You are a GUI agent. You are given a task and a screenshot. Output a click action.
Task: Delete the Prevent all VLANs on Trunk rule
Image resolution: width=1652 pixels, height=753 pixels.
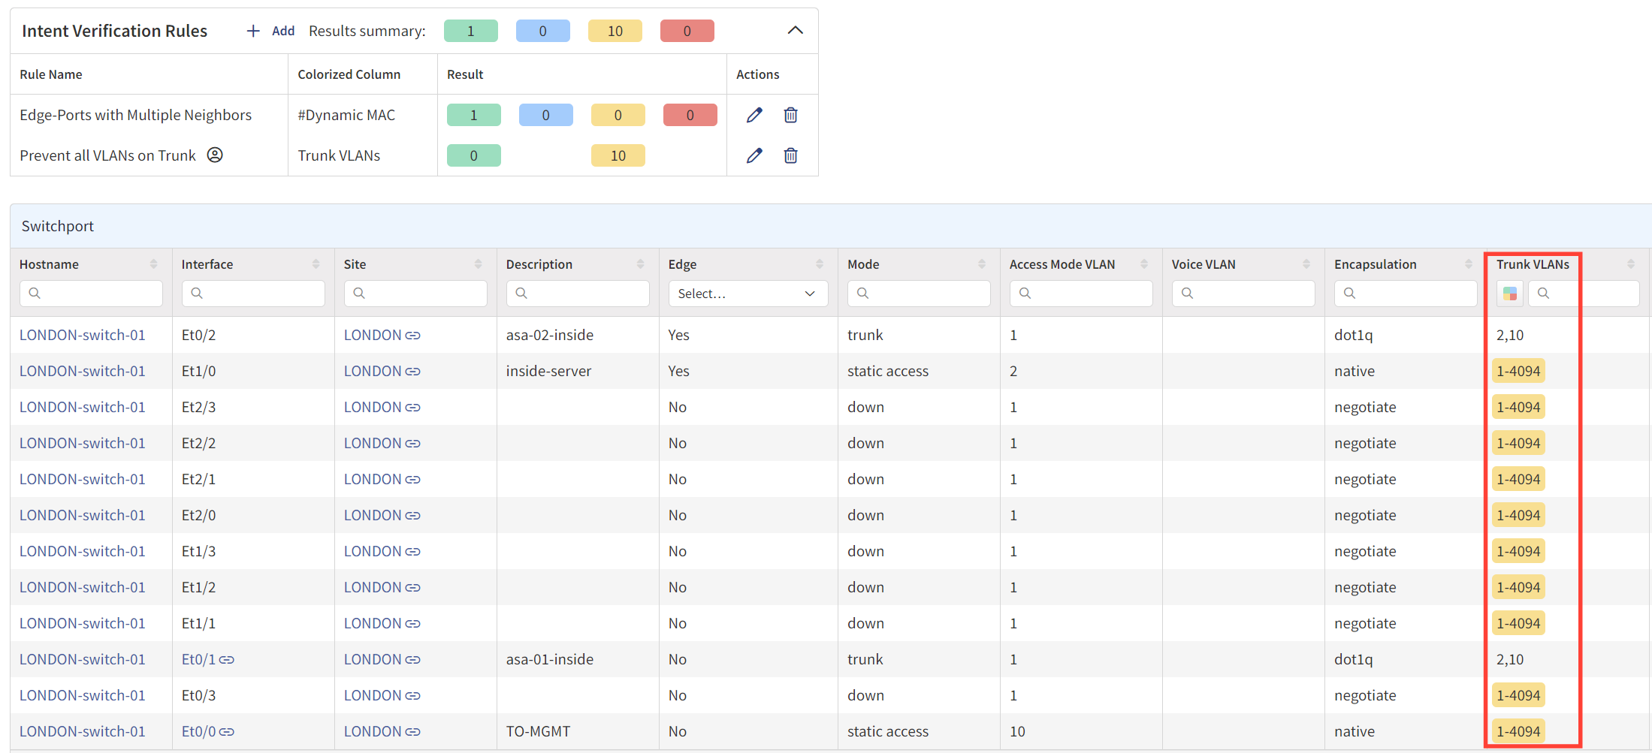pyautogui.click(x=790, y=155)
